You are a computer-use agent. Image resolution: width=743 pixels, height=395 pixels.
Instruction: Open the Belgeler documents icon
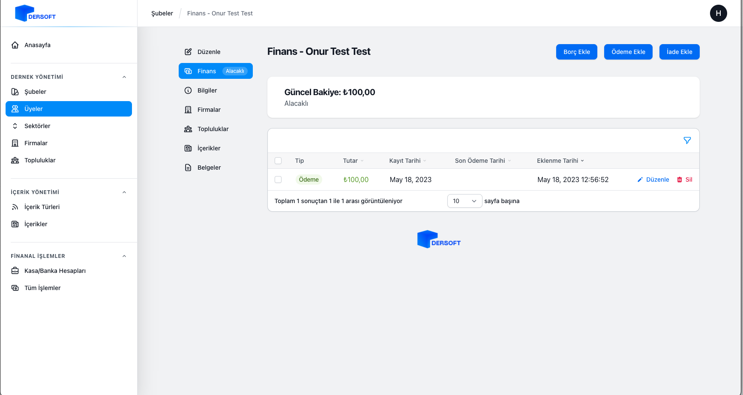tap(188, 167)
